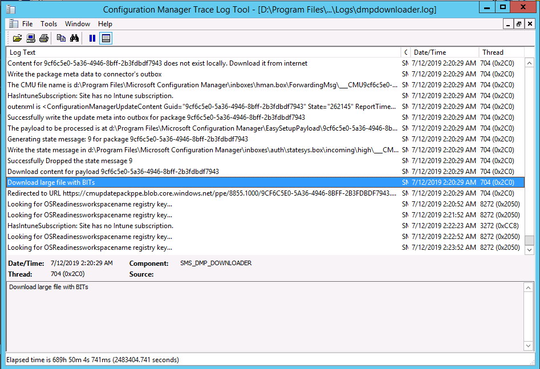540x369 pixels.
Task: Click the log list vertical scrollbar thumb
Action: tap(529, 240)
